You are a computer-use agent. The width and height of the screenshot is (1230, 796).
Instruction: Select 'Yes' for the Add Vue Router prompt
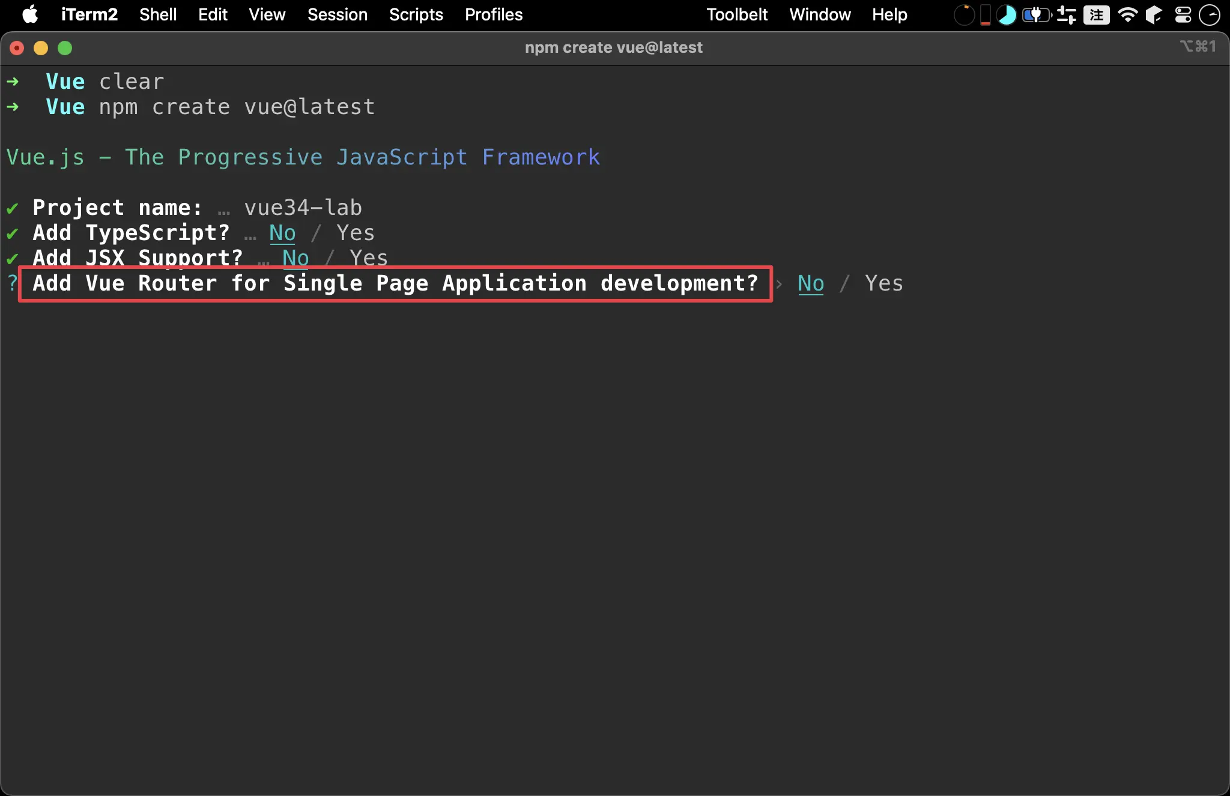point(883,283)
